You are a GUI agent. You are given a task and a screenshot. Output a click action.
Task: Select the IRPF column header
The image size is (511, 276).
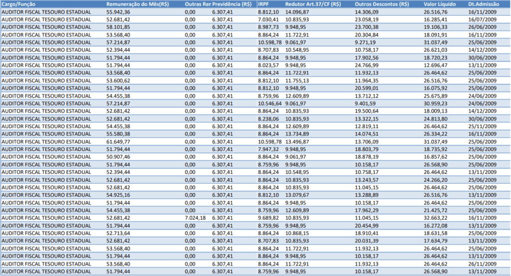coord(264,4)
